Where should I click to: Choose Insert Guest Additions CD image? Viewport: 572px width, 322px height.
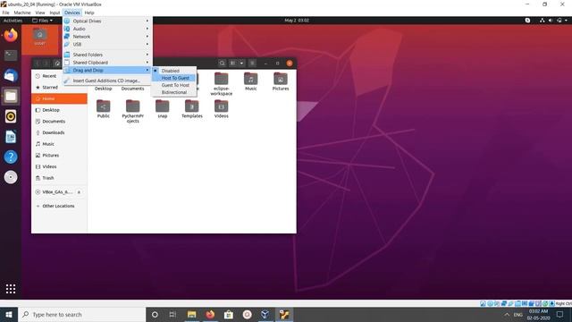[107, 80]
